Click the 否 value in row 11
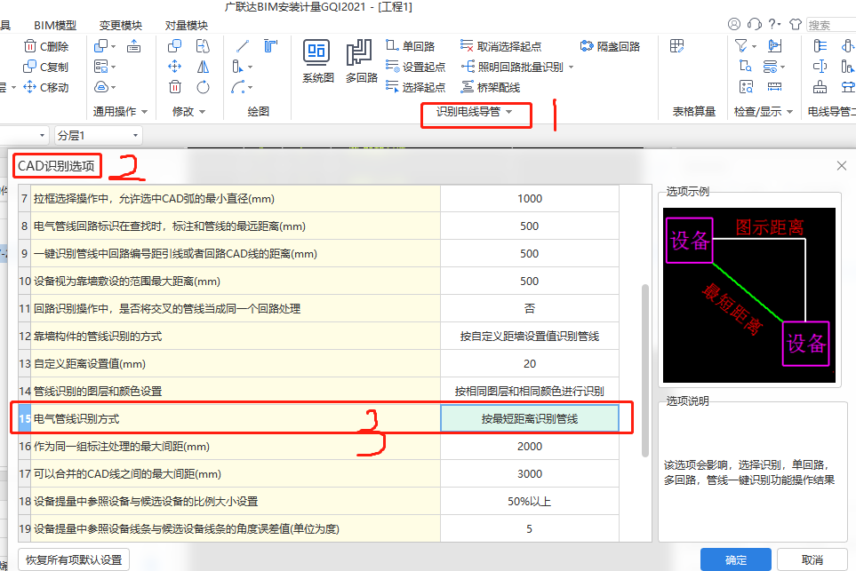Viewport: 856px width, 571px height. tap(530, 309)
